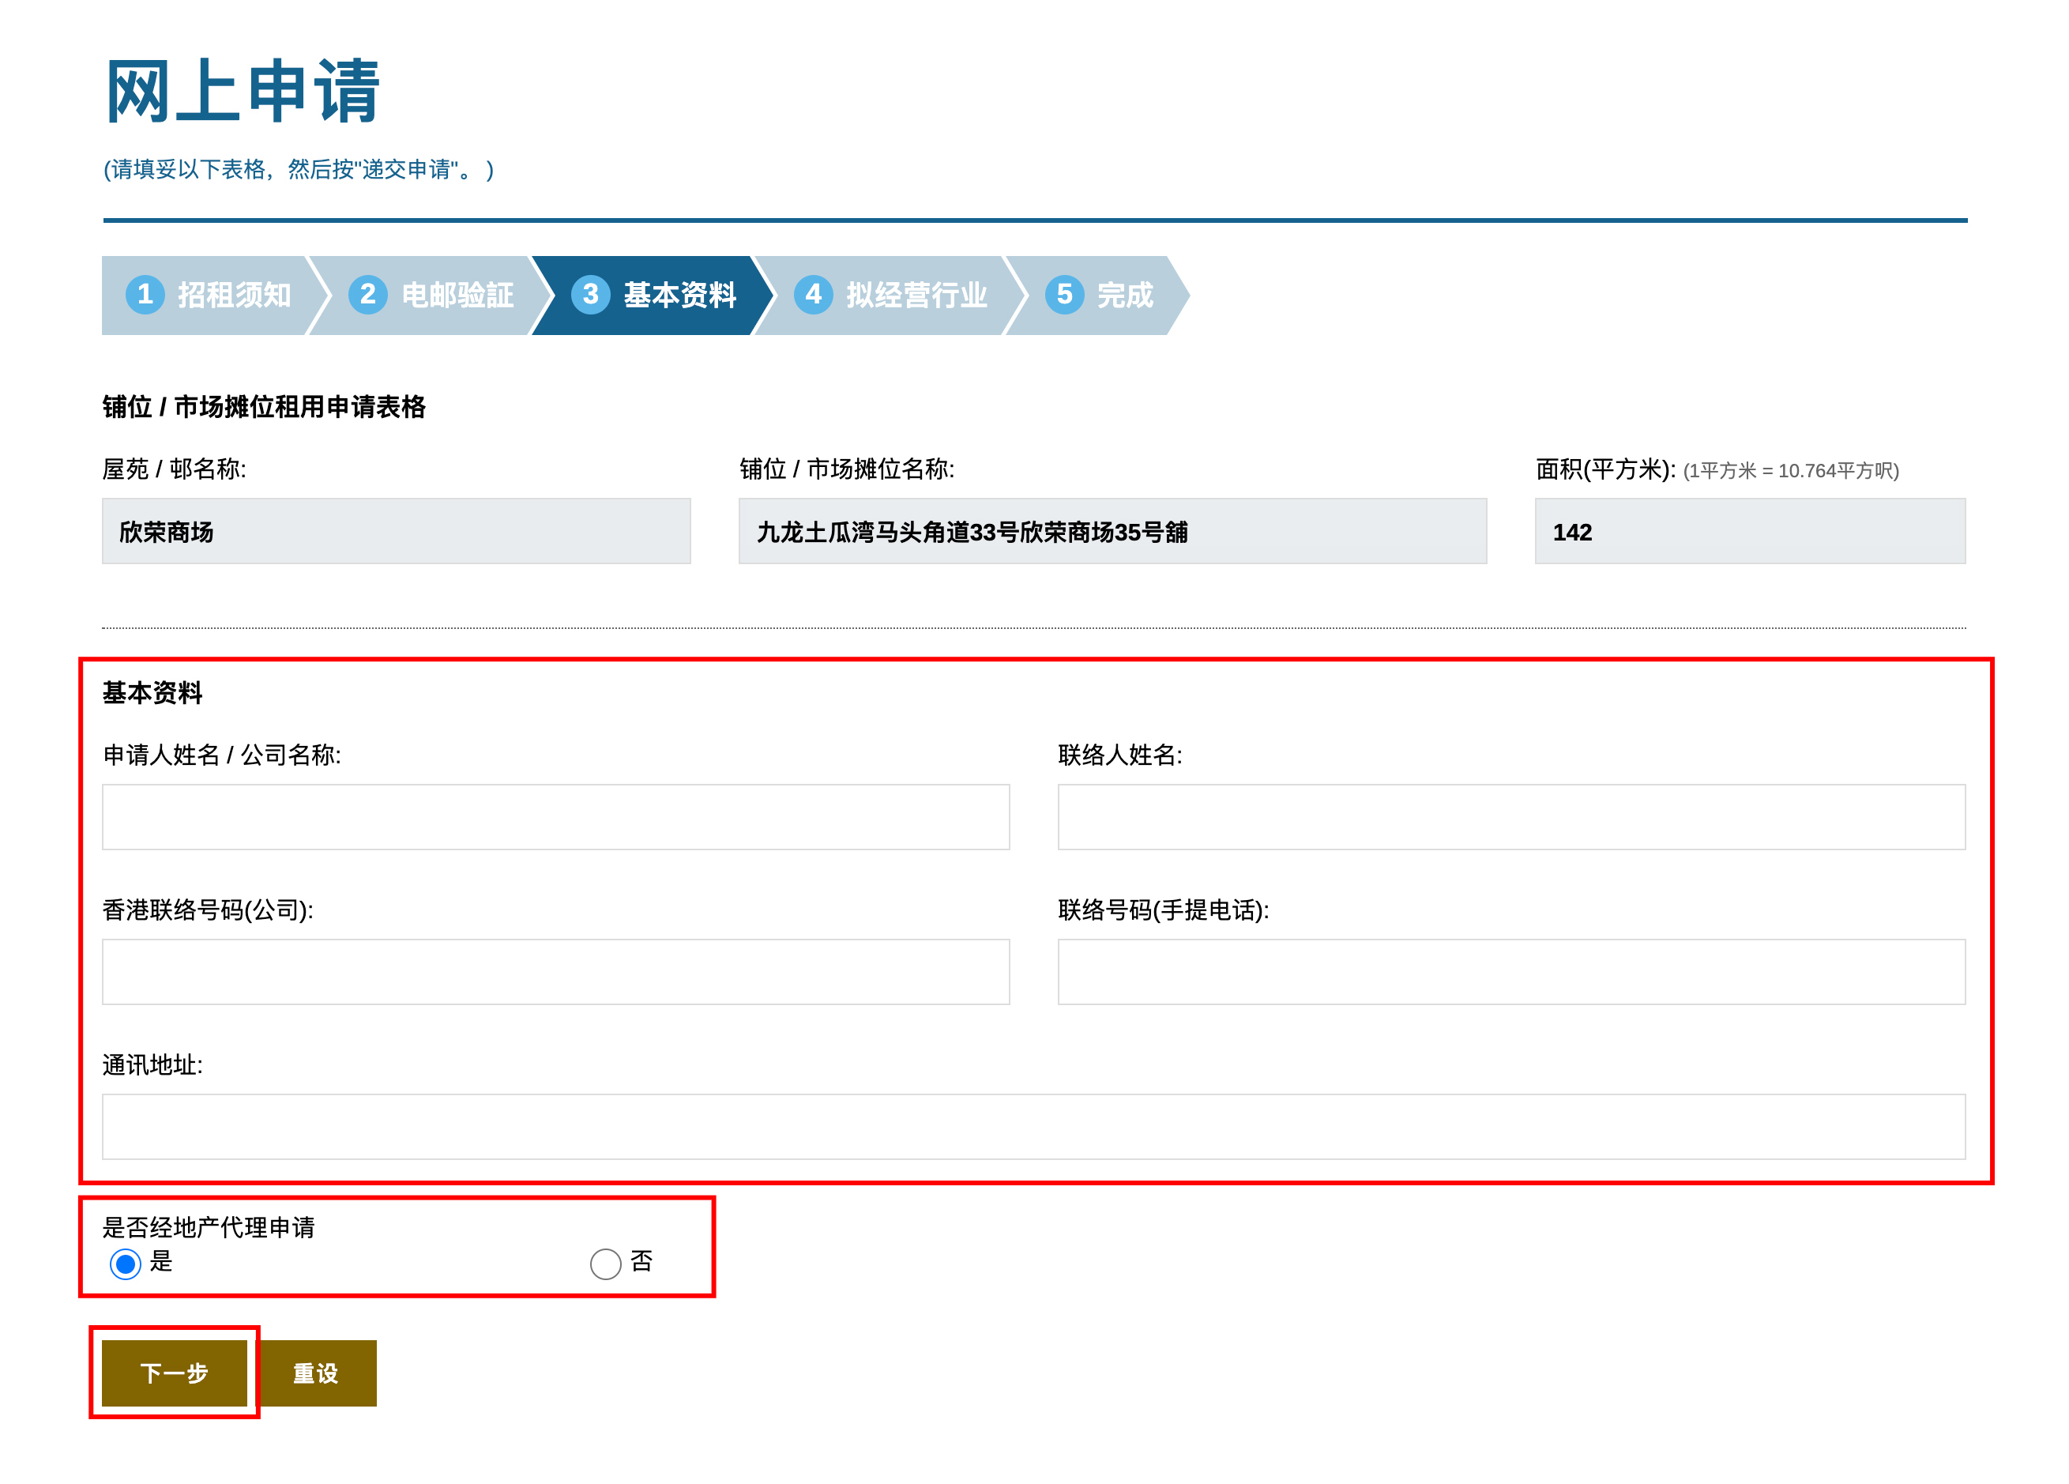Screen dimensions: 2069x1484
Task: Click the 屋苑 / 邨名称 field showing 欣荣商场
Action: pos(396,531)
